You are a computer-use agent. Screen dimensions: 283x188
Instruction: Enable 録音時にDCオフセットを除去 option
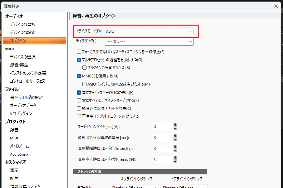pos(79,109)
